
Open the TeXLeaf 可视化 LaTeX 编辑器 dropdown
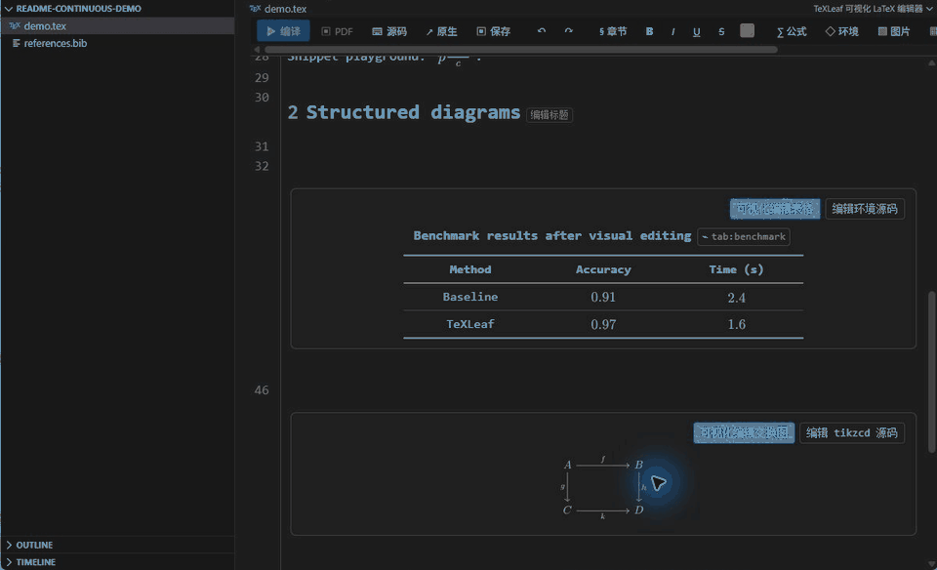(873, 9)
